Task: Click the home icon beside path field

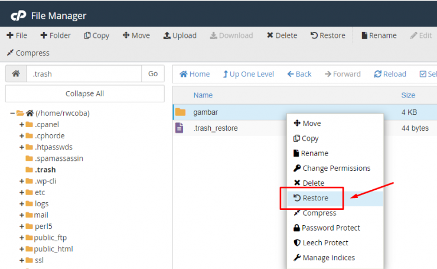Action: 16,74
